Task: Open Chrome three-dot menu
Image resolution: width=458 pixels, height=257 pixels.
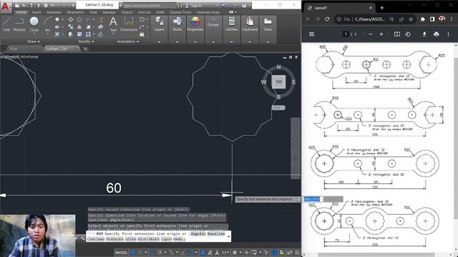Action: click(x=452, y=19)
